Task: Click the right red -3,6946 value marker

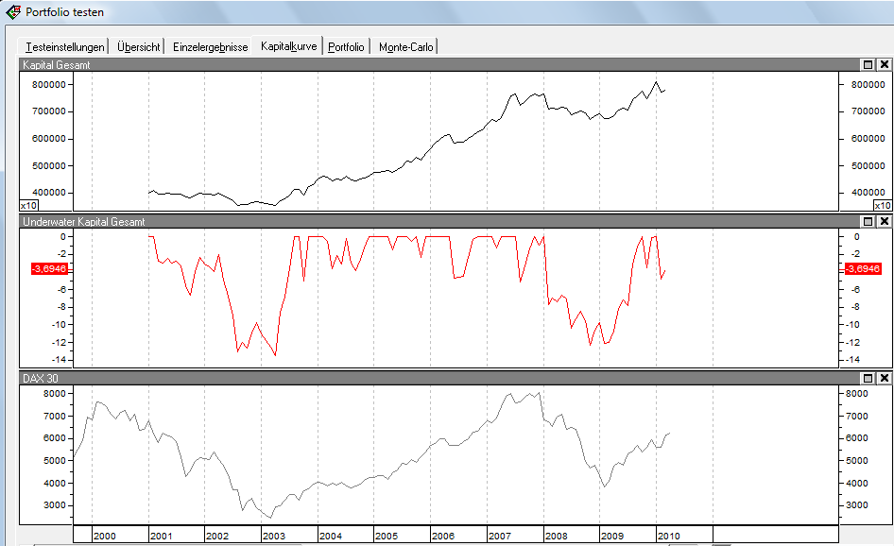Action: pos(863,269)
